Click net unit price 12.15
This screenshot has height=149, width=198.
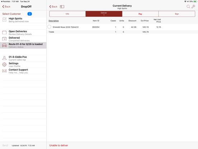pos(159,27)
